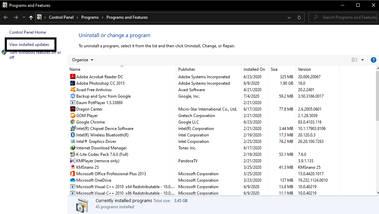This screenshot has width=379, height=214.
Task: Go forward using the right arrow
Action: click(x=16, y=17)
